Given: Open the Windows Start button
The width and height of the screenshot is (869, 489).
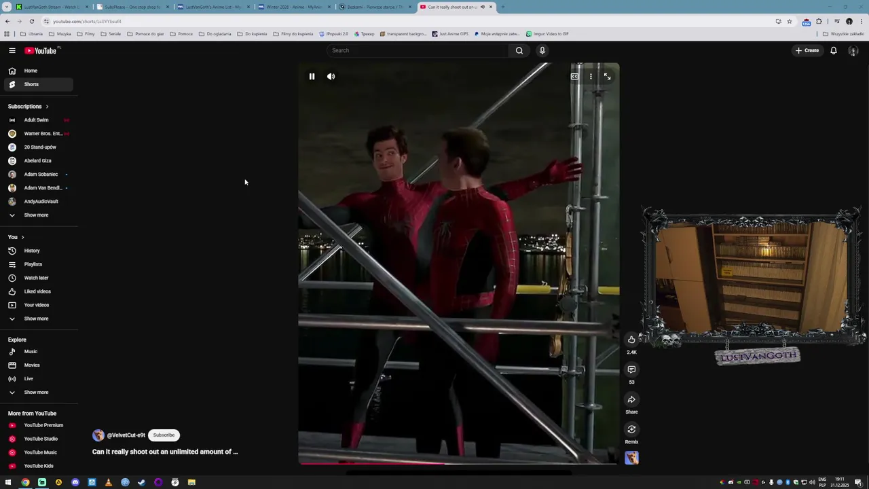Looking at the screenshot, I should 8,482.
